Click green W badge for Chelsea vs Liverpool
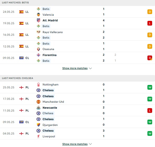Image resolution: width=155 pixels, height=147 pixels. 150,133
